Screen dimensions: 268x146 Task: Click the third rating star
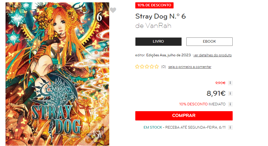coord(147,66)
